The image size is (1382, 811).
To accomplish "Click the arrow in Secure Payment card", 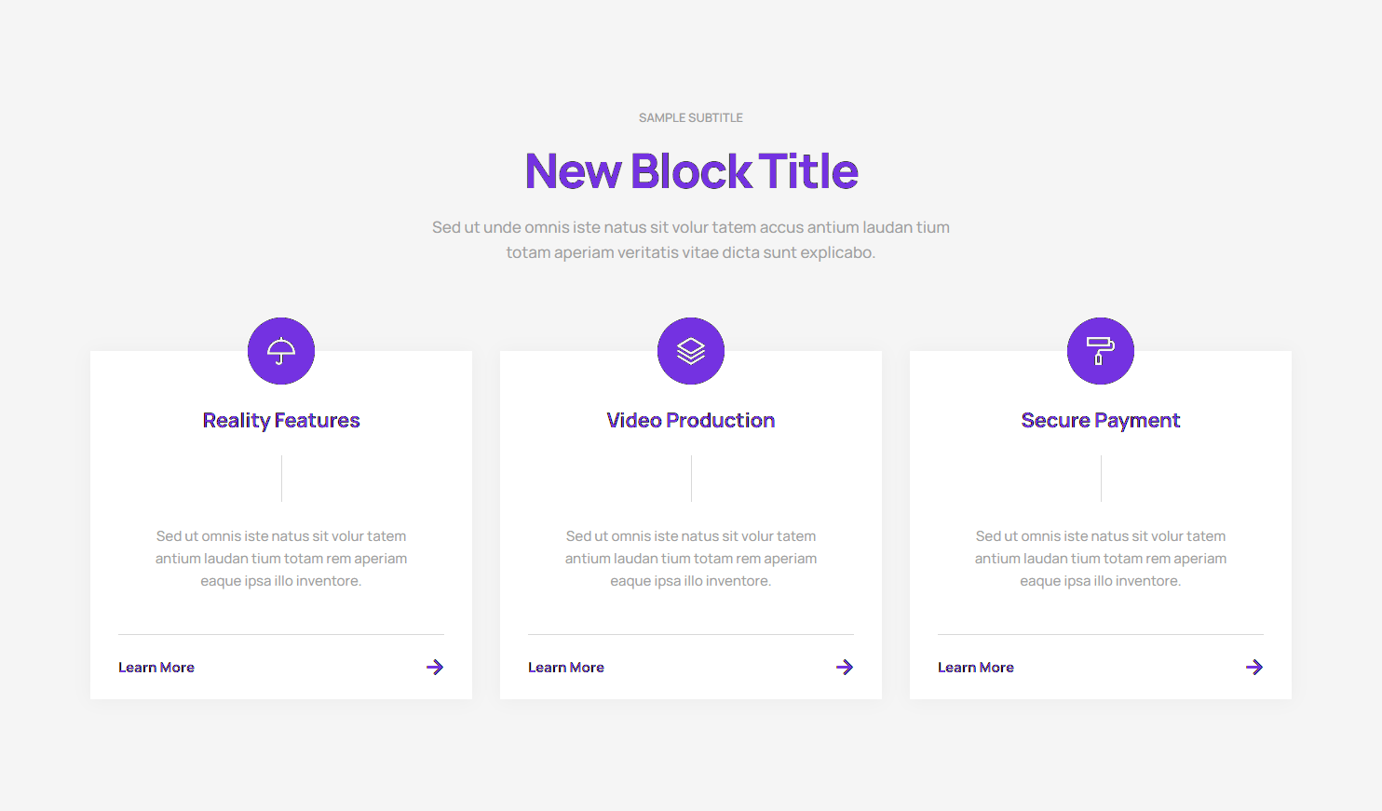I will pyautogui.click(x=1254, y=667).
